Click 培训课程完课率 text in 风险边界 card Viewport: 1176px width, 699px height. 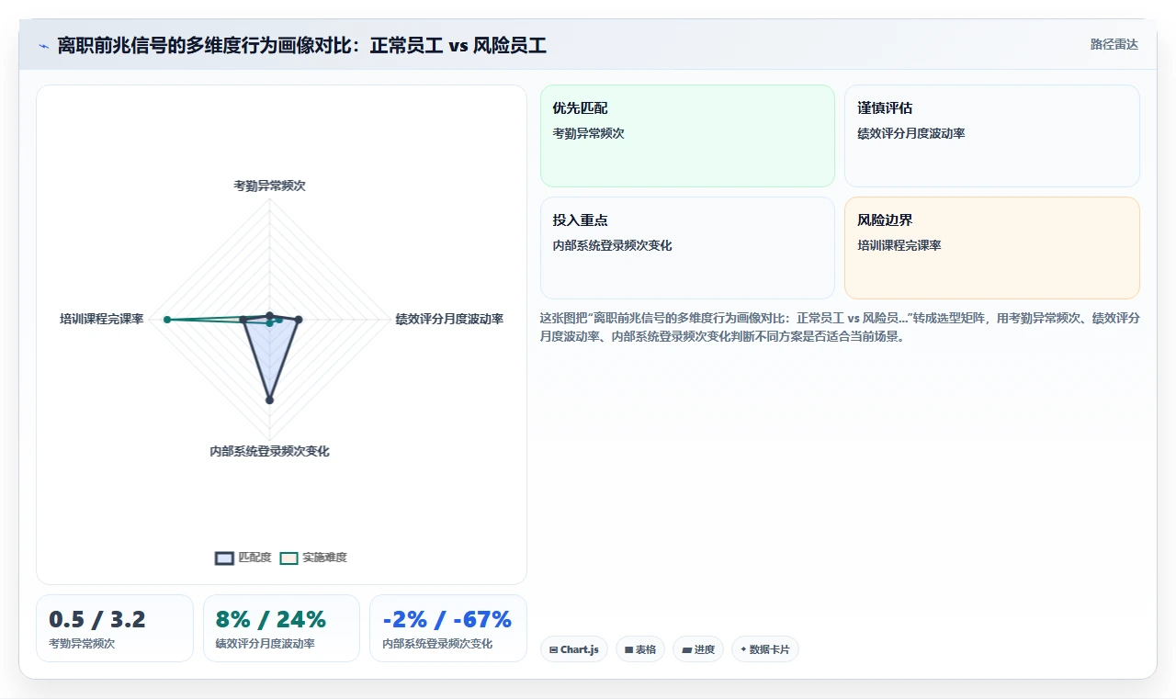899,245
